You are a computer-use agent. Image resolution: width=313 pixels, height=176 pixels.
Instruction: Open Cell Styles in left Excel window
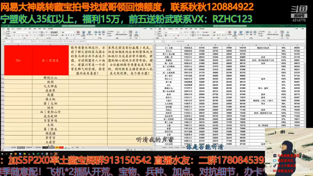click(x=90, y=33)
